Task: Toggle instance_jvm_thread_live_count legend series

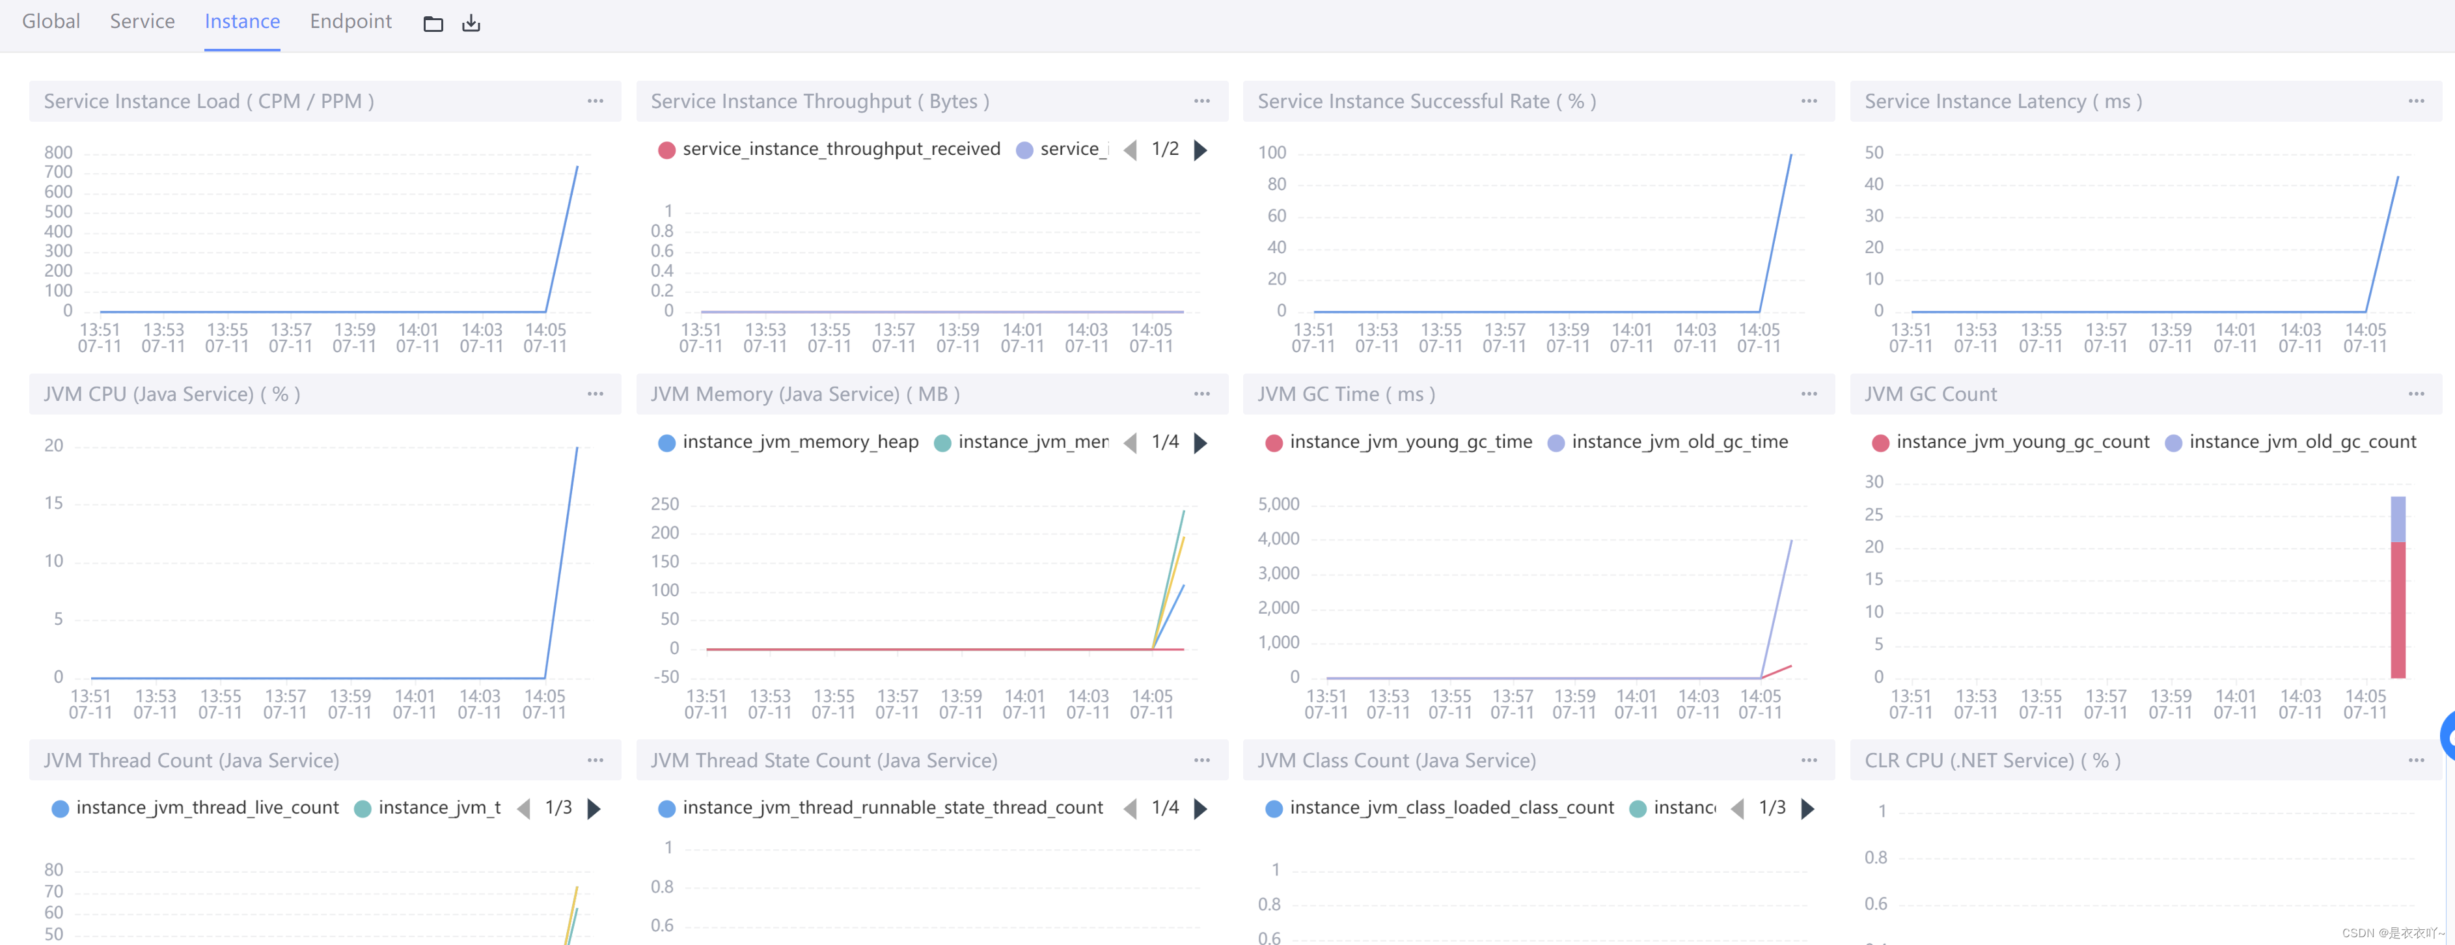Action: [x=195, y=809]
